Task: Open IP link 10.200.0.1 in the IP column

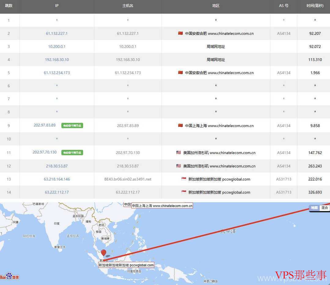Action: click(57, 46)
